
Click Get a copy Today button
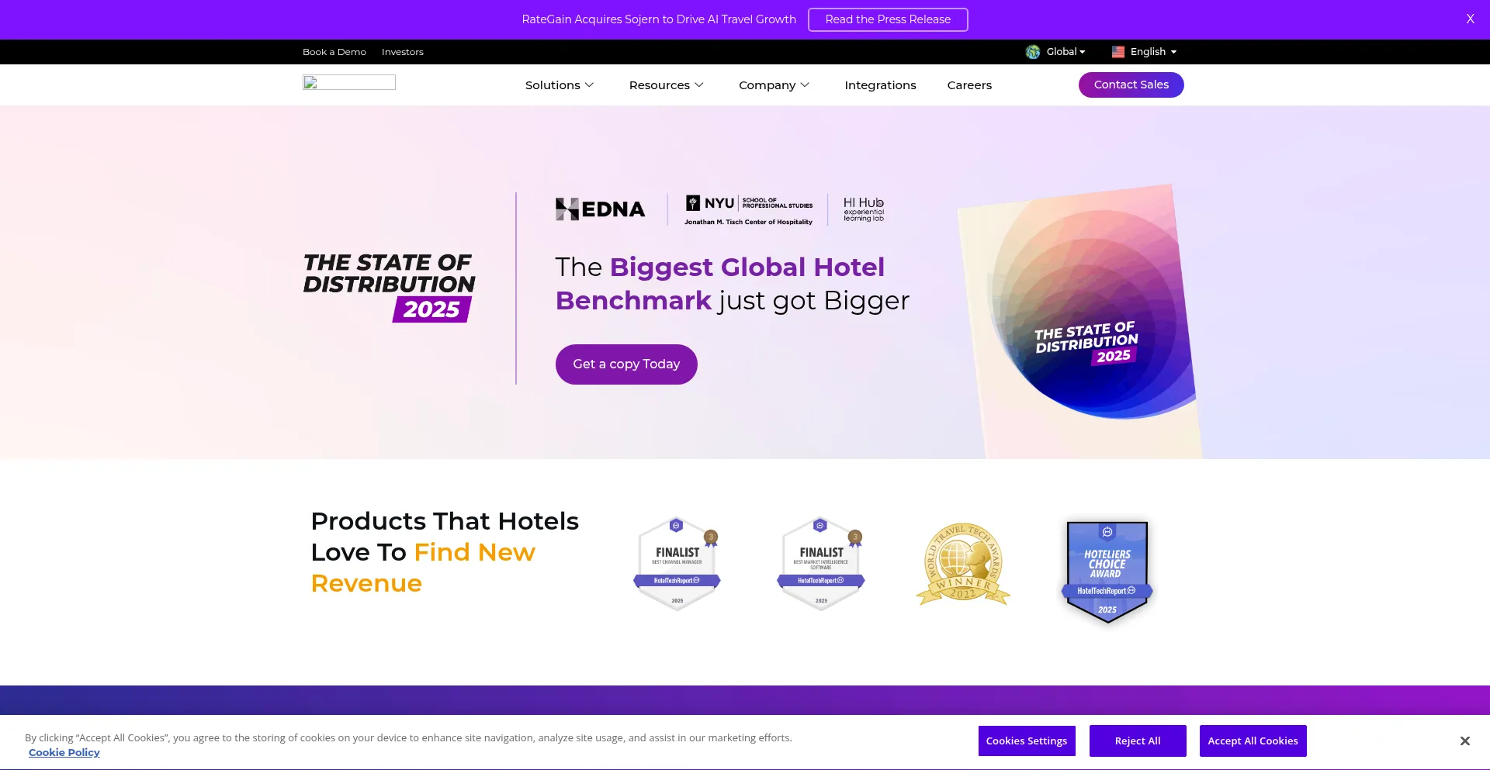[626, 364]
